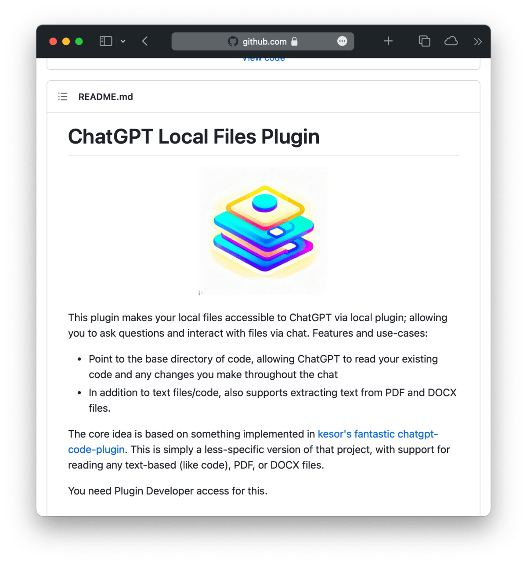This screenshot has height=564, width=527.
Task: Click the lock icon next to github.com
Action: (x=294, y=41)
